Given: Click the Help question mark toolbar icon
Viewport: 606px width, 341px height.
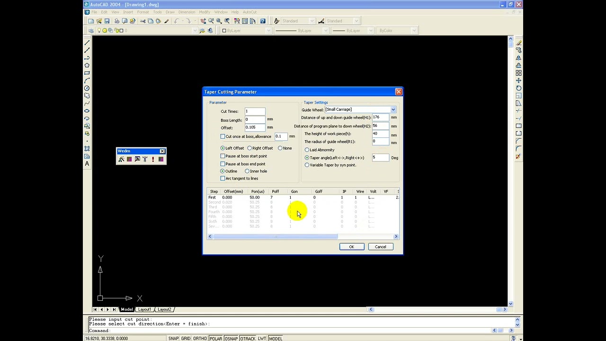Looking at the screenshot, I should click(x=263, y=21).
